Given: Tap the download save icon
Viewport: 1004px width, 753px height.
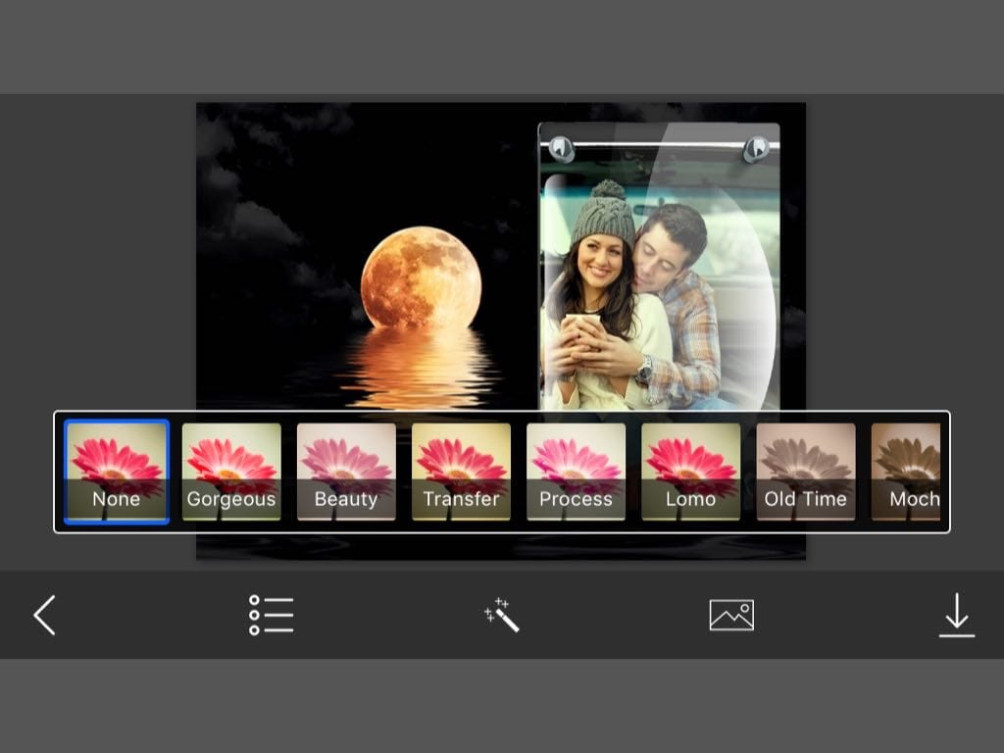Looking at the screenshot, I should (956, 616).
